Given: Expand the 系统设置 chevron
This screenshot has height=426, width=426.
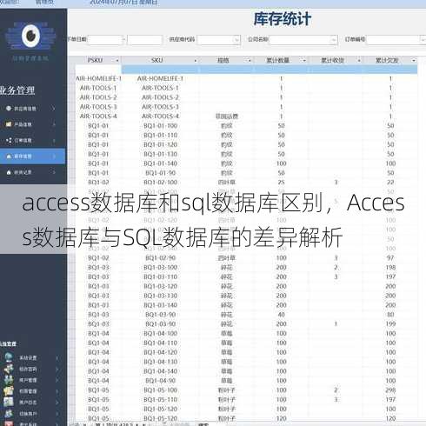Looking at the screenshot, I should 57,358.
